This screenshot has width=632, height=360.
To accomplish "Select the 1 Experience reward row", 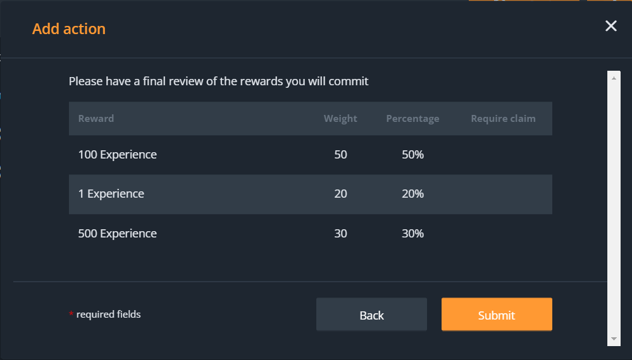I will pyautogui.click(x=111, y=194).
